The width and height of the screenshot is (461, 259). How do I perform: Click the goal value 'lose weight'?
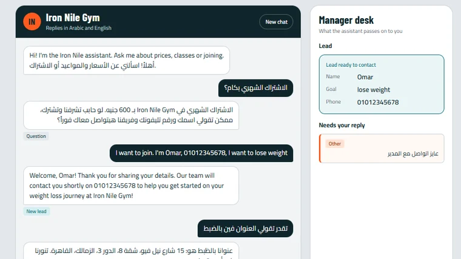[374, 90]
